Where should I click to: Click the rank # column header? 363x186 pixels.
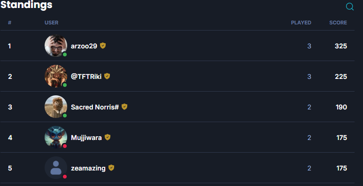[x=9, y=23]
